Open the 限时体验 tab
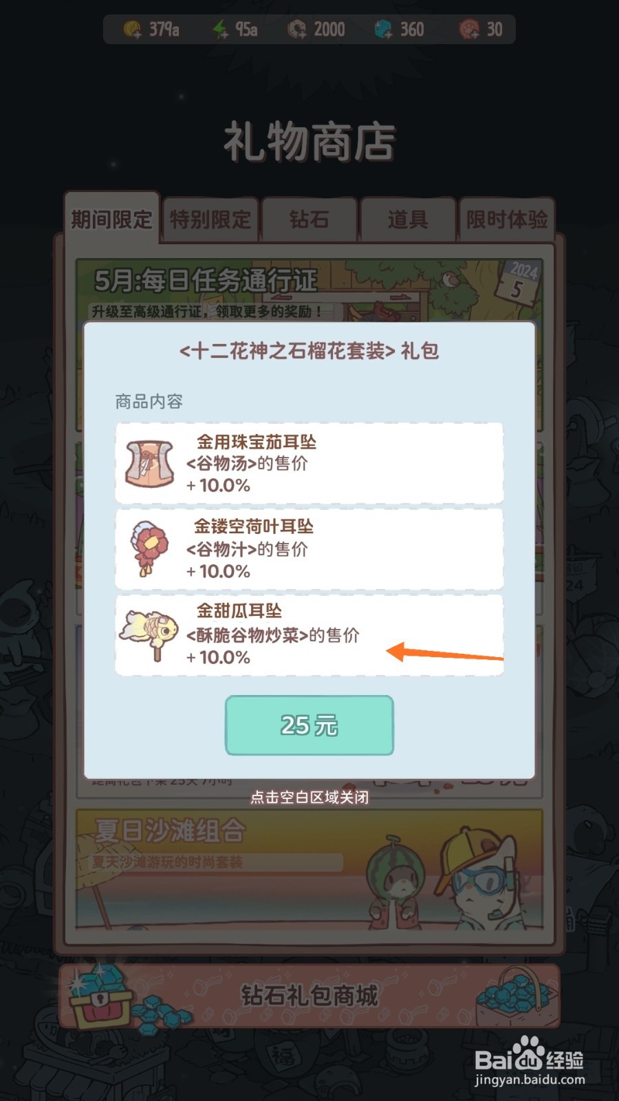 tap(507, 220)
